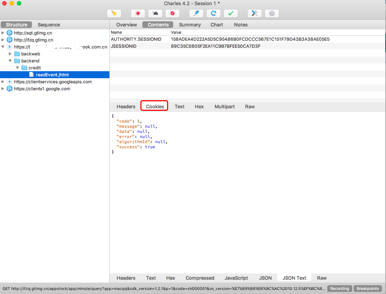Open the request Text tab
Image resolution: width=386 pixels, height=294 pixels.
179,106
